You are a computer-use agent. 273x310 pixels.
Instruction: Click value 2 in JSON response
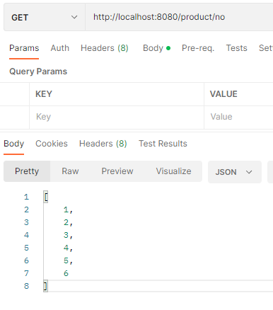pyautogui.click(x=66, y=222)
